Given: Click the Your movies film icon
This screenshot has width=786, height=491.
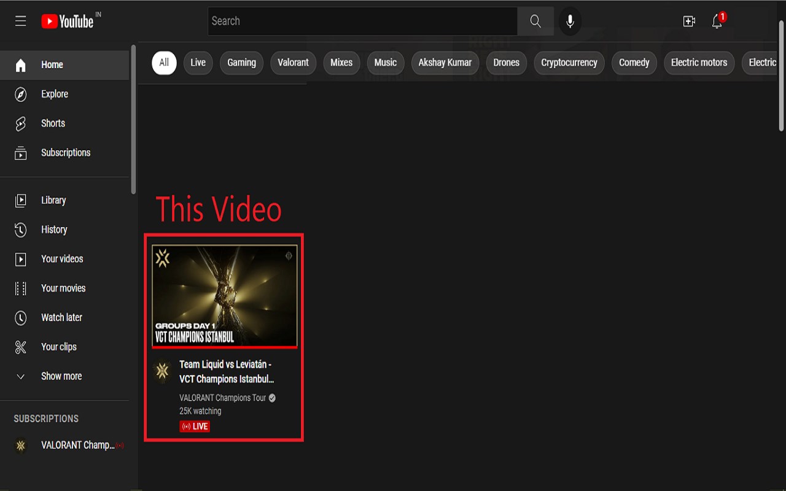Looking at the screenshot, I should 21,288.
